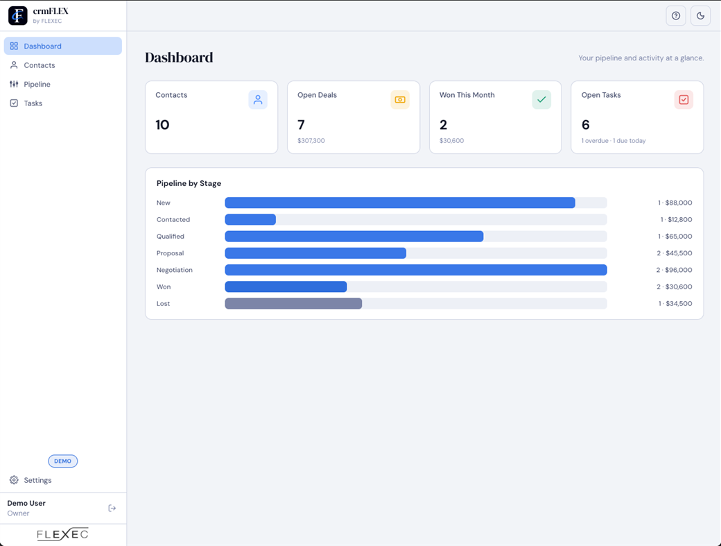Click the logout arrow icon
The width and height of the screenshot is (721, 546).
point(112,508)
